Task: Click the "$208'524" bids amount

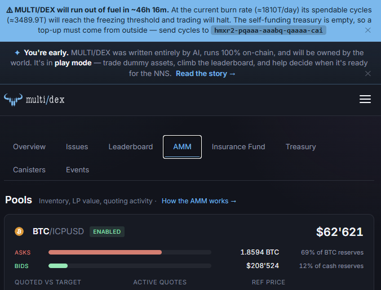Action: pos(263,266)
